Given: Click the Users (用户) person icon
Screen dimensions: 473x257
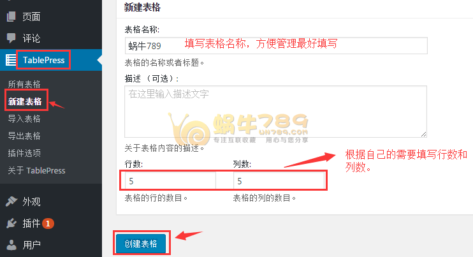Looking at the screenshot, I should click(x=11, y=245).
